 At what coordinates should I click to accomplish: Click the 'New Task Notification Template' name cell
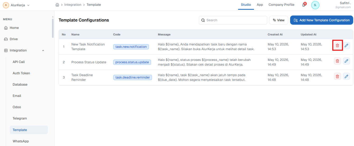[x=88, y=47]
